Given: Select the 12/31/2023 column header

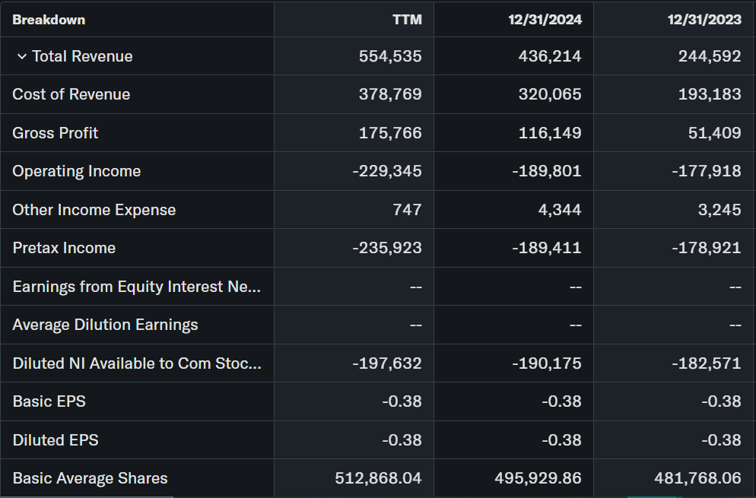Looking at the screenshot, I should point(705,20).
